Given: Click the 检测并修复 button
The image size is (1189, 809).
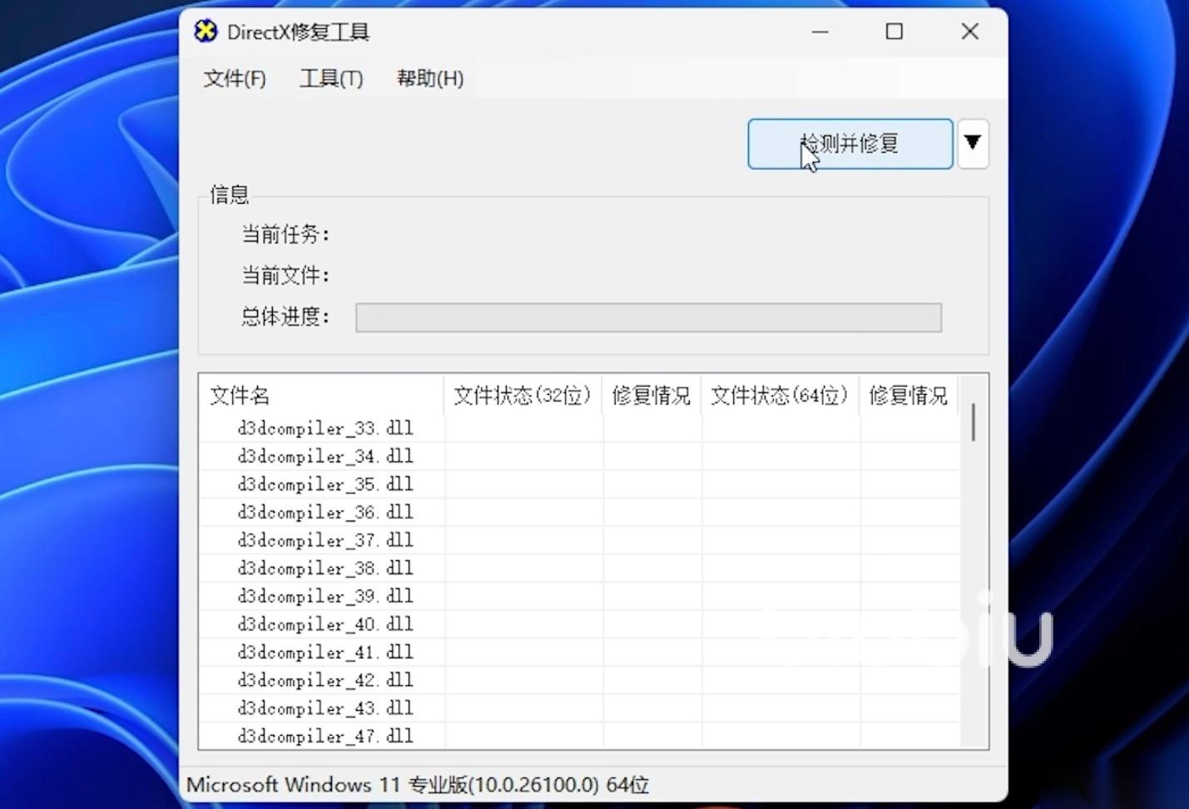Looking at the screenshot, I should 850,144.
